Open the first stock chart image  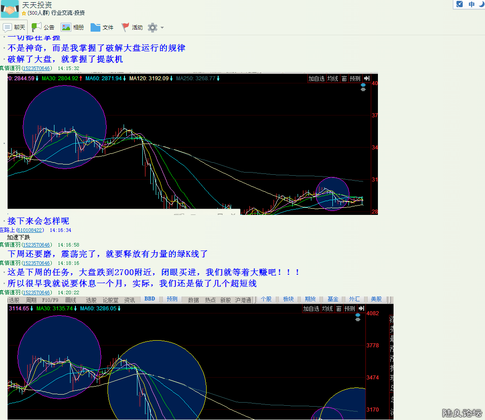[192, 144]
